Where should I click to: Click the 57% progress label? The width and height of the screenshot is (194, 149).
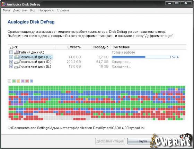tap(175, 57)
